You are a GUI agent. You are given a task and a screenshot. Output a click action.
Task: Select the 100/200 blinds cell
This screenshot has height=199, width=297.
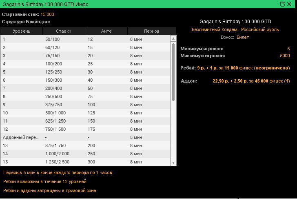[x=53, y=64]
